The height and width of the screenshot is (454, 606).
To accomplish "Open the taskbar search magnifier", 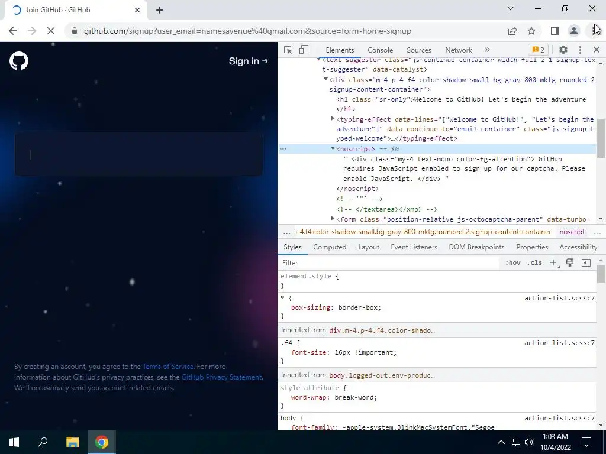I will click(x=43, y=442).
